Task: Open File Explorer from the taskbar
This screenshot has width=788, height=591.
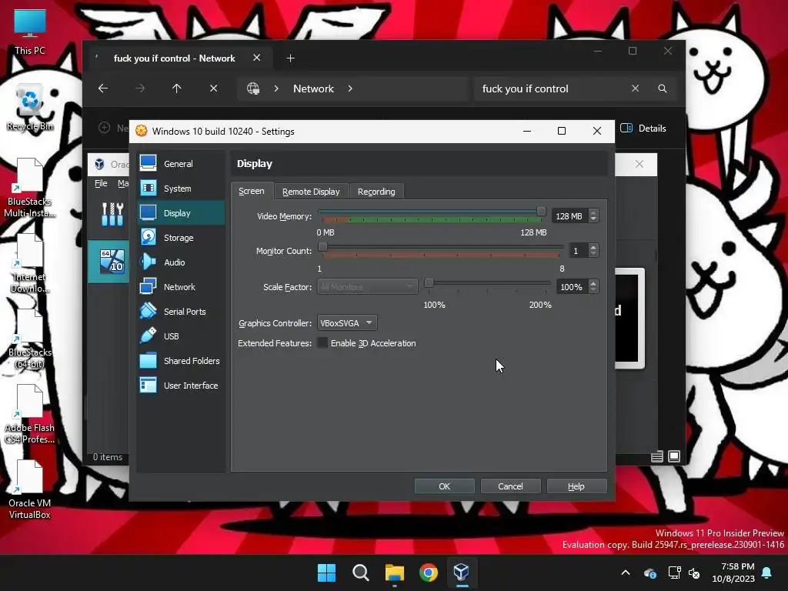Action: pyautogui.click(x=395, y=573)
